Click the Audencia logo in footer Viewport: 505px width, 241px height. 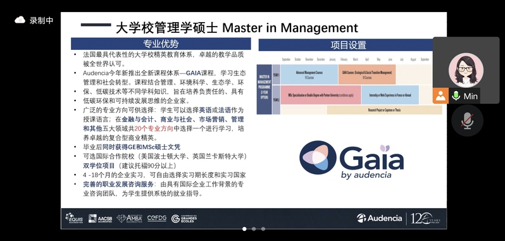click(379, 218)
